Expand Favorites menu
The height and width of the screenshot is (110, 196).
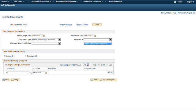5,2
